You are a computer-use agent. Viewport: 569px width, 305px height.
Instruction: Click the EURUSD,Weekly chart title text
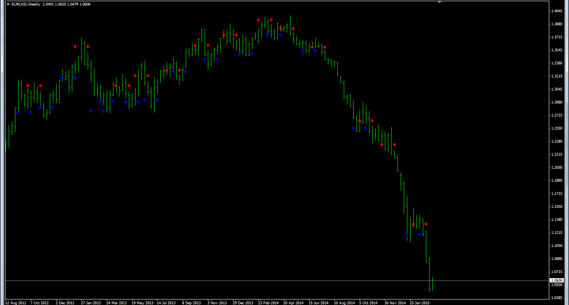26,4
